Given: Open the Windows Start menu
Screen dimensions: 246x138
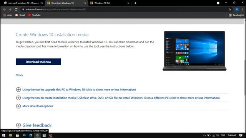Looking at the screenshot, I should click(3, 135).
